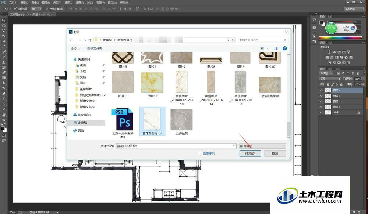Select 桌面 under quick access
The width and height of the screenshot is (368, 214).
(81, 65)
